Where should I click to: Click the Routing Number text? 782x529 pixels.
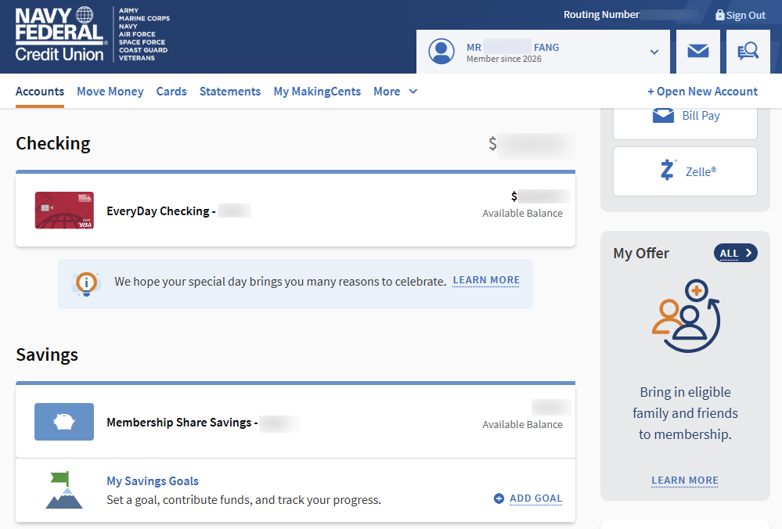coord(602,15)
